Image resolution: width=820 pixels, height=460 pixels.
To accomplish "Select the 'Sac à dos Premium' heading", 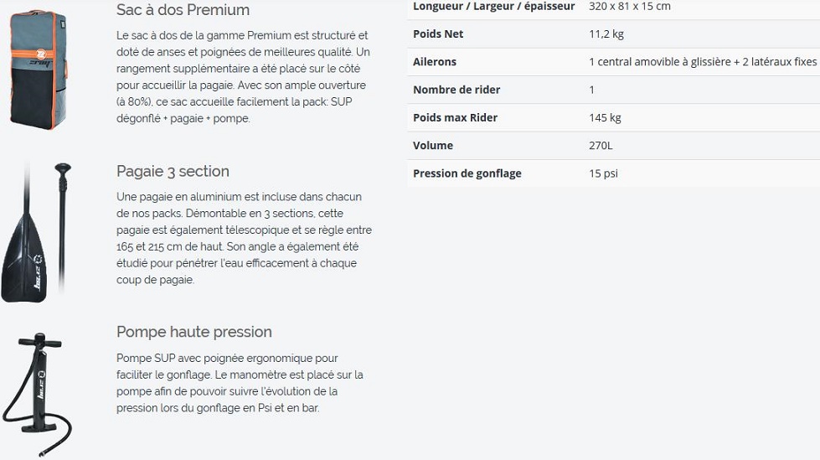I will 183,10.
